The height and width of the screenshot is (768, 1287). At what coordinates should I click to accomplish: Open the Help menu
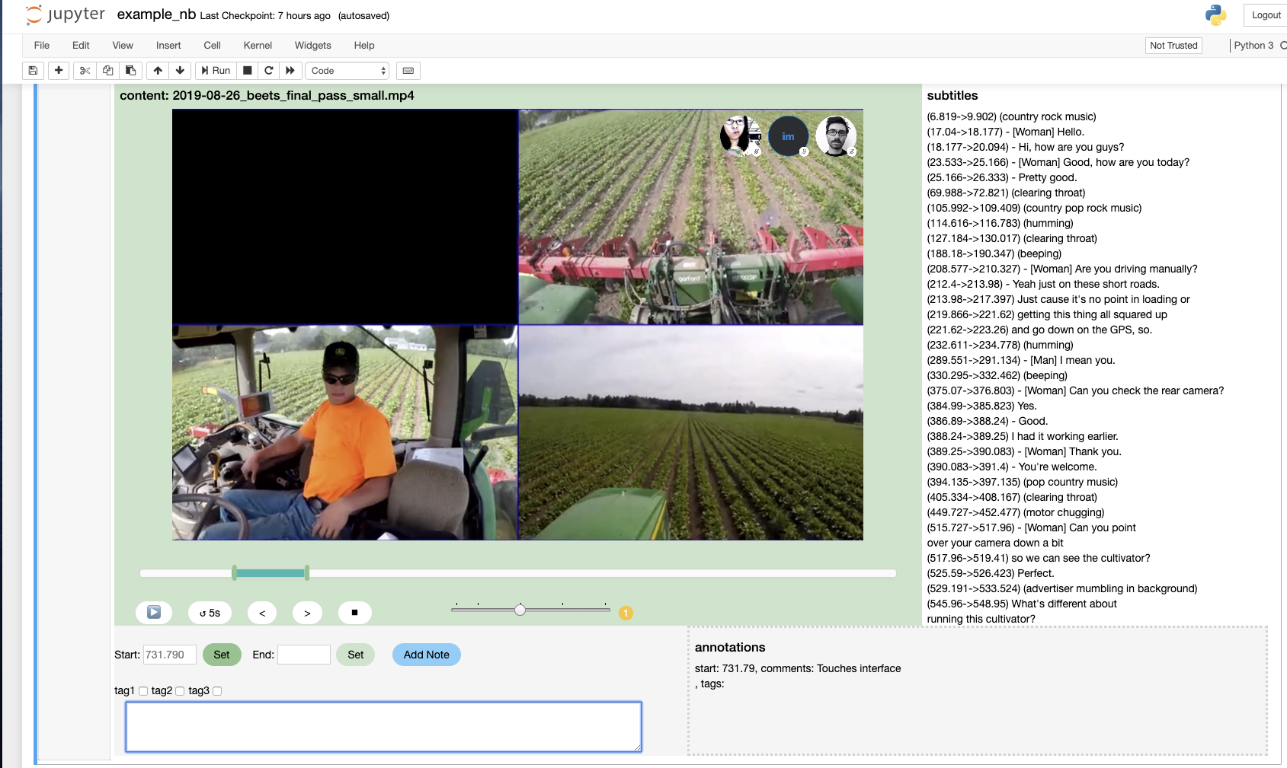(364, 46)
